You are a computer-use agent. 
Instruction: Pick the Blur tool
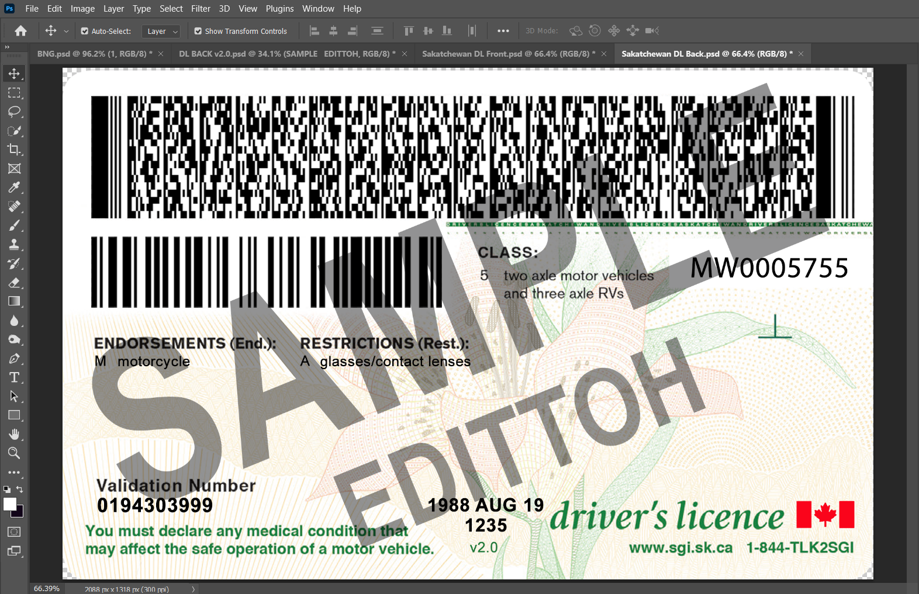click(x=14, y=321)
